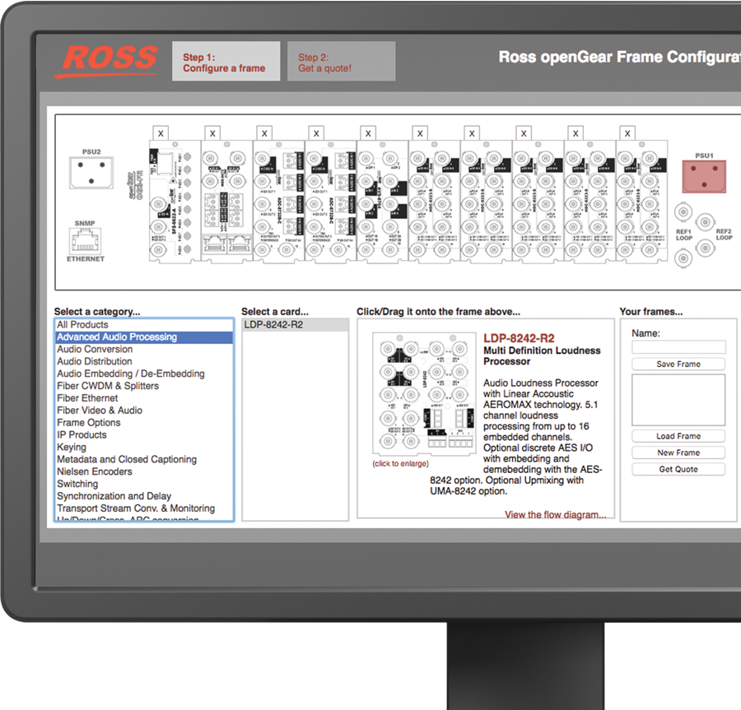Open the Step 1: Configure a frame tab

(x=226, y=61)
